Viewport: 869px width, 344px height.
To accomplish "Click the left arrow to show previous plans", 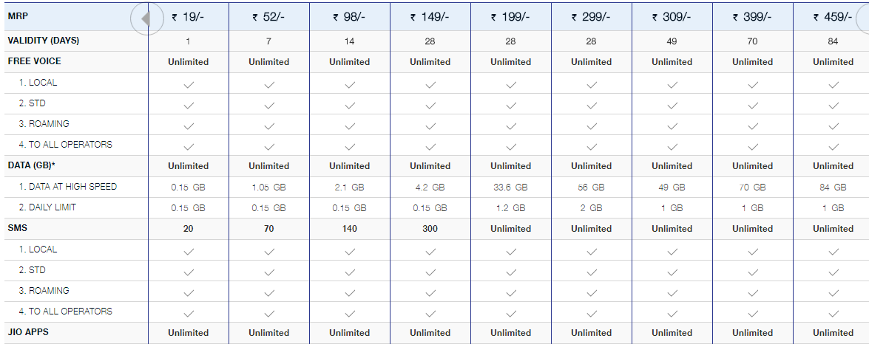I will pos(145,18).
